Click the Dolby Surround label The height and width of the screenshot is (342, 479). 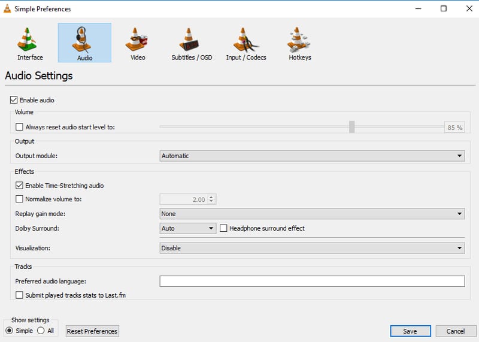point(37,228)
